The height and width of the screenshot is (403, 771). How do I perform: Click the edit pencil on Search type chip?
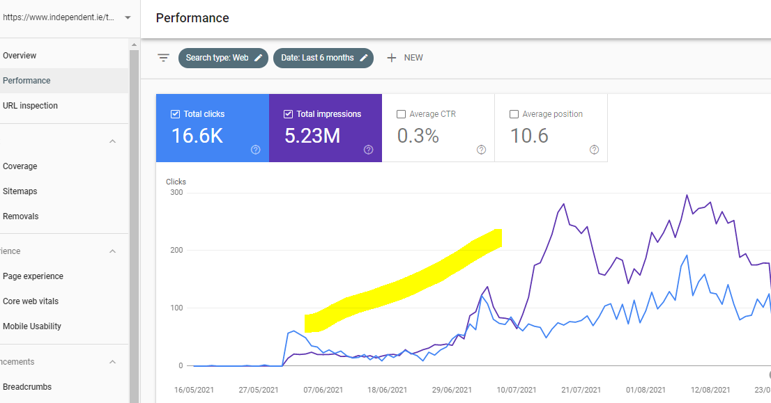[257, 58]
